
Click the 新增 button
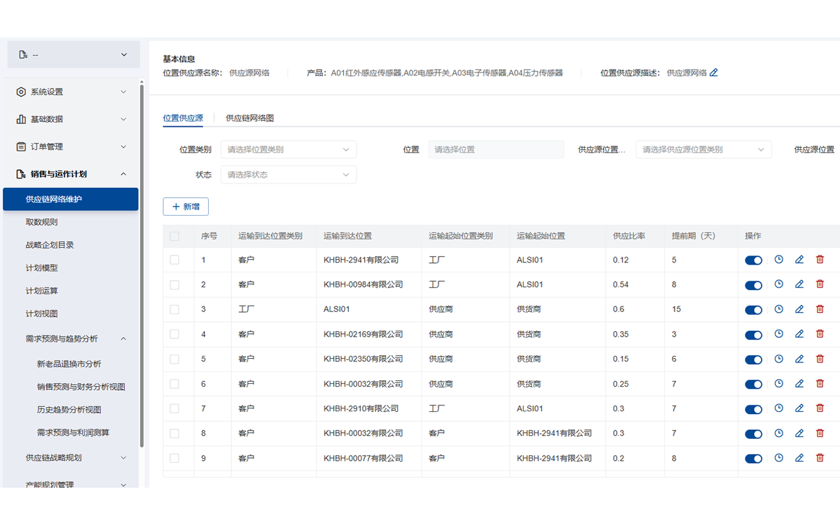tap(185, 206)
